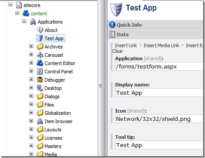Expand the Carousel node

[x=31, y=55]
